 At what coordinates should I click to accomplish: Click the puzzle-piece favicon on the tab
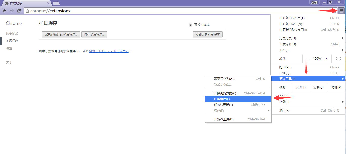(7, 3)
